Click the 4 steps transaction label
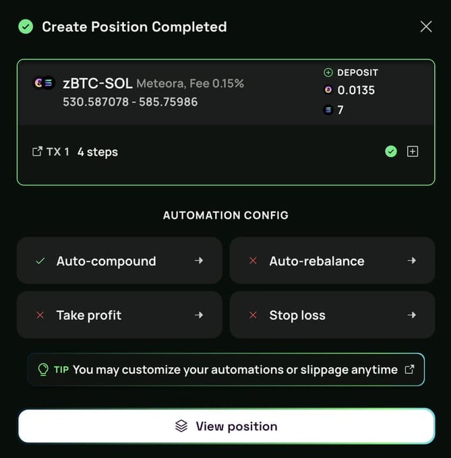 click(98, 152)
